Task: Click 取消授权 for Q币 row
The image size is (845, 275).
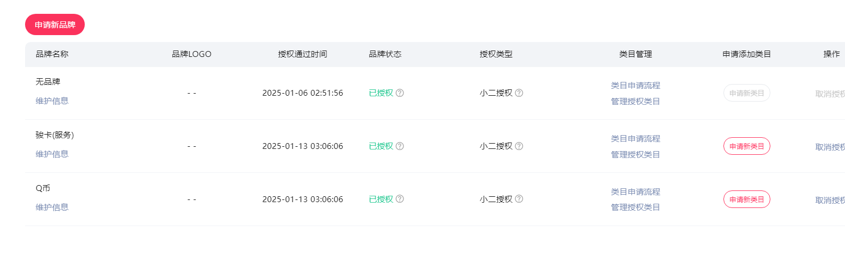Action: pyautogui.click(x=830, y=200)
